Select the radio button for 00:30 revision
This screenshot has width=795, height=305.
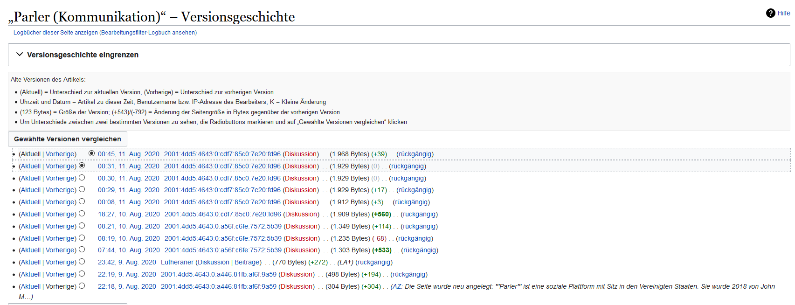click(x=82, y=178)
